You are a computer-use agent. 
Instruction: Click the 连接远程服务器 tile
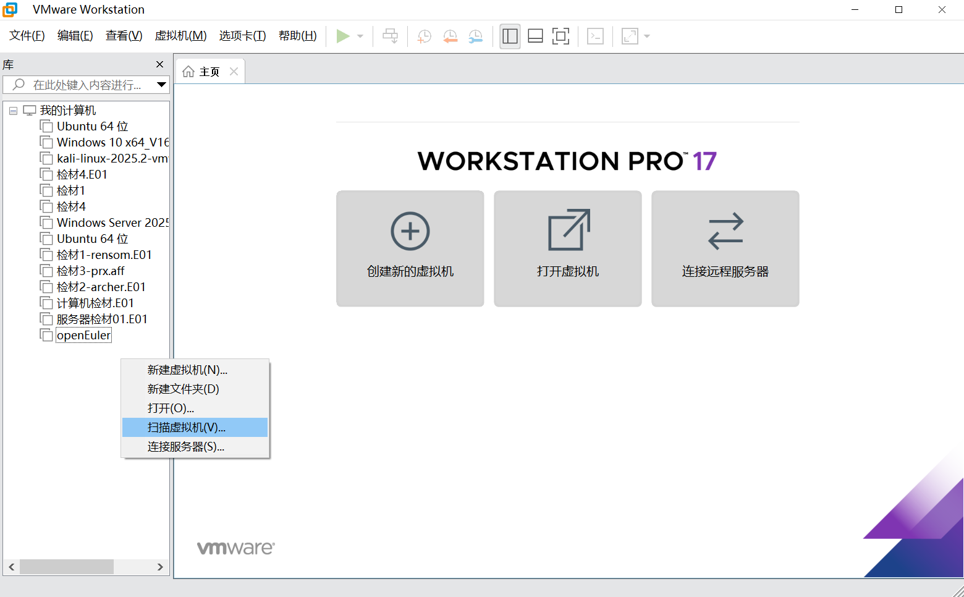pos(725,248)
